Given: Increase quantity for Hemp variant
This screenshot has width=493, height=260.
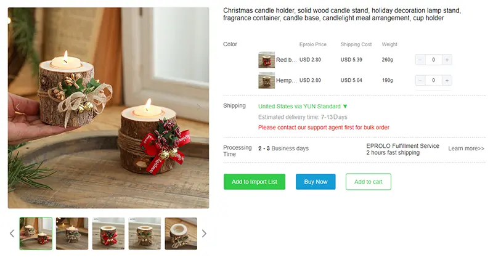Looking at the screenshot, I should (x=447, y=81).
